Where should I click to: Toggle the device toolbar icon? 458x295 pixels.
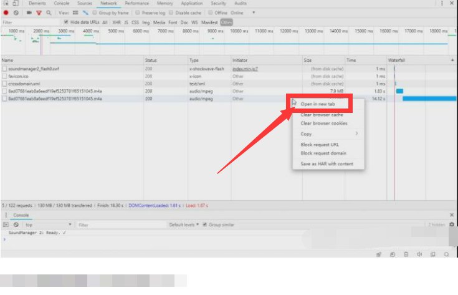(16, 4)
